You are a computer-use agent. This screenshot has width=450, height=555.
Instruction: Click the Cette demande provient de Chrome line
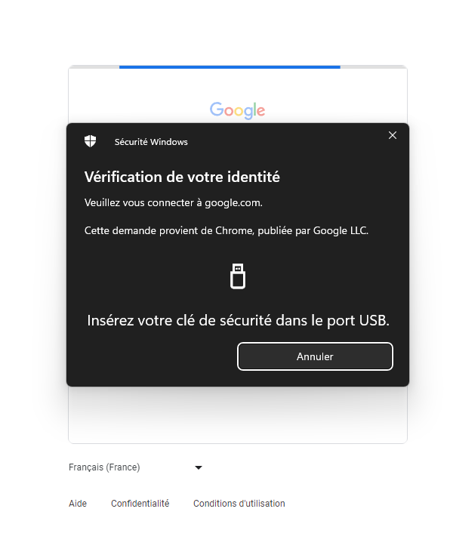pyautogui.click(x=227, y=231)
